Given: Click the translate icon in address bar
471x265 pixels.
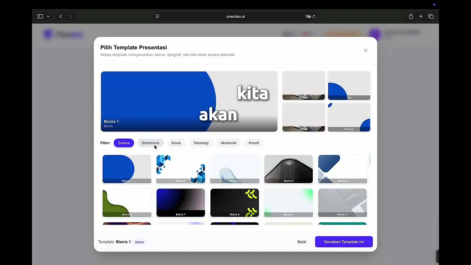Looking at the screenshot, I should click(x=308, y=17).
